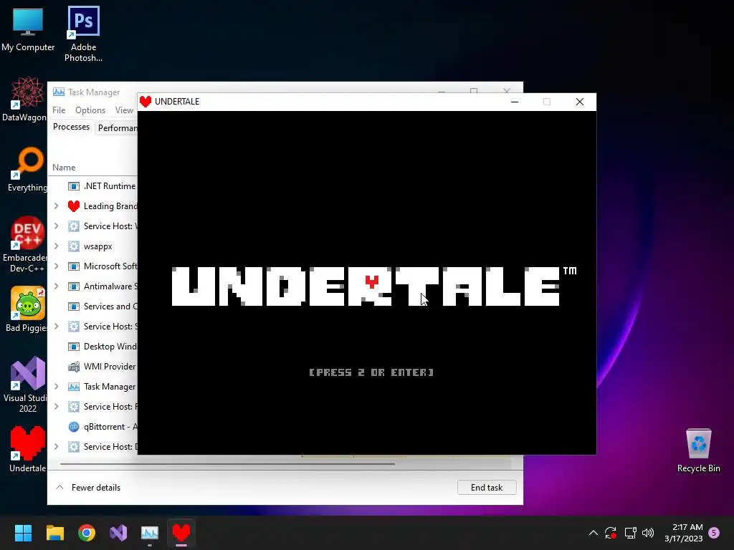The image size is (734, 550).
Task: Click End task in Task Manager
Action: pos(487,487)
